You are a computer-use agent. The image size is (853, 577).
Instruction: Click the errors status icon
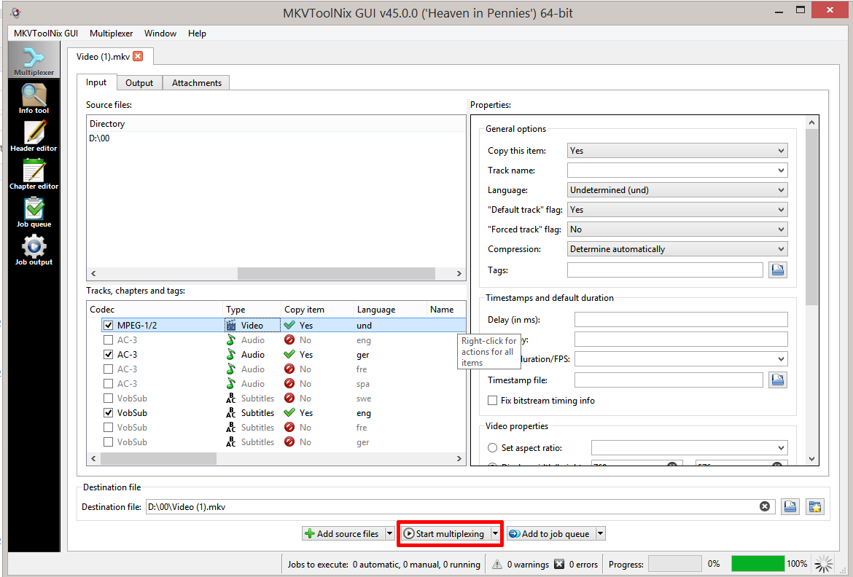(558, 564)
